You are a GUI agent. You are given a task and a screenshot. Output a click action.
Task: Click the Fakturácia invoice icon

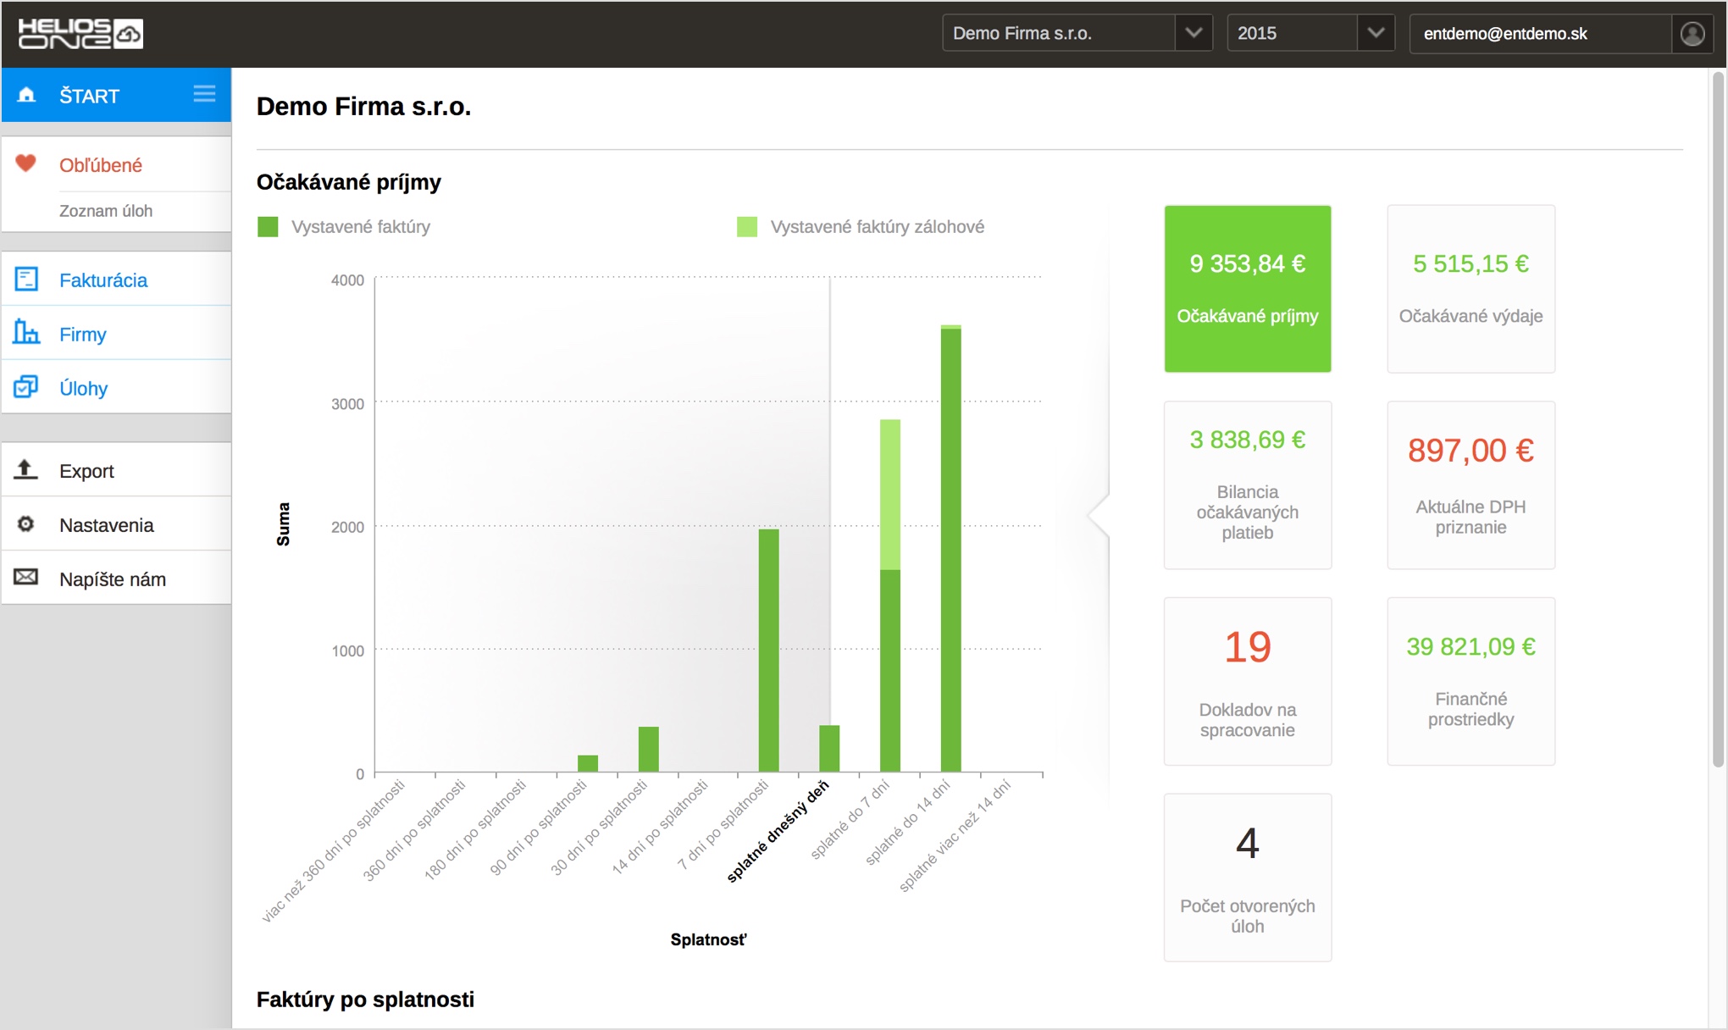coord(26,279)
